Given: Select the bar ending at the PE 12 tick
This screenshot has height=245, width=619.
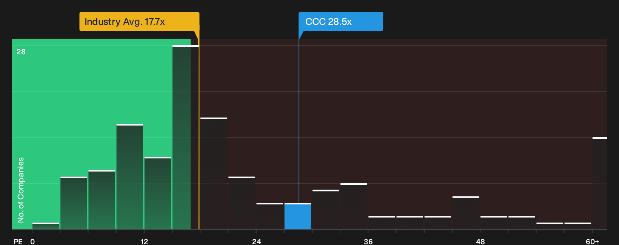Looking at the screenshot, I should coord(130,177).
